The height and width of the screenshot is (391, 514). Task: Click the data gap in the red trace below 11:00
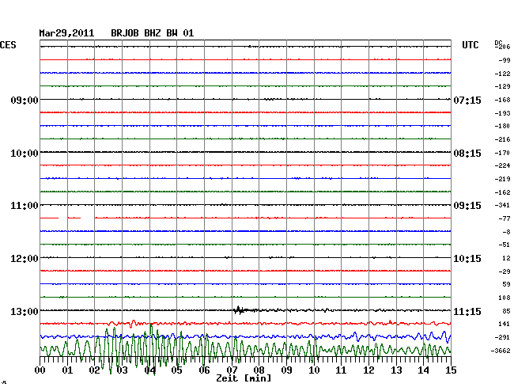tap(88, 218)
